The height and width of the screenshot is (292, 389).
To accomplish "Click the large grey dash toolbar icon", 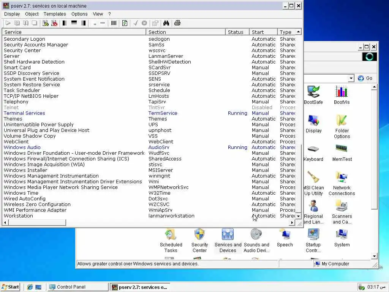I will [x=103, y=23].
